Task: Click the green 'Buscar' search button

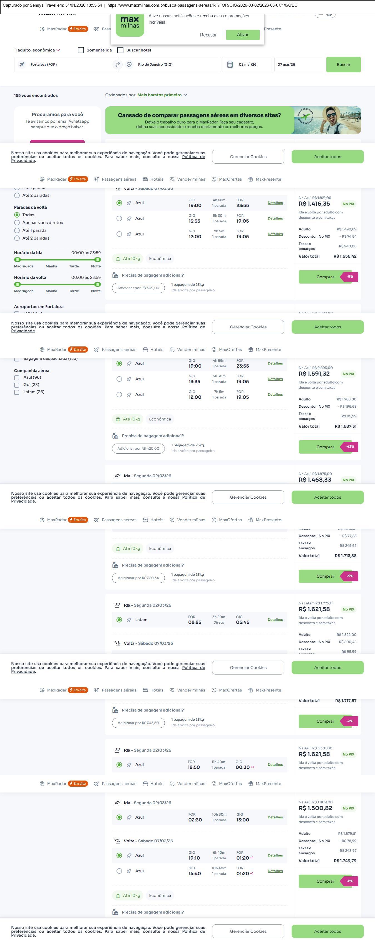Action: pyautogui.click(x=343, y=65)
